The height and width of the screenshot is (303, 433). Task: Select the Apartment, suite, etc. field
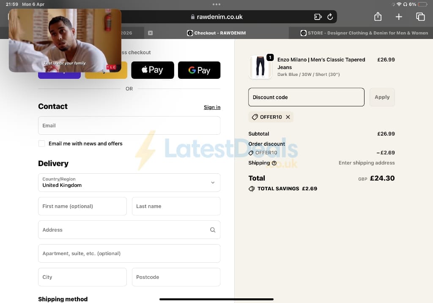click(x=129, y=253)
